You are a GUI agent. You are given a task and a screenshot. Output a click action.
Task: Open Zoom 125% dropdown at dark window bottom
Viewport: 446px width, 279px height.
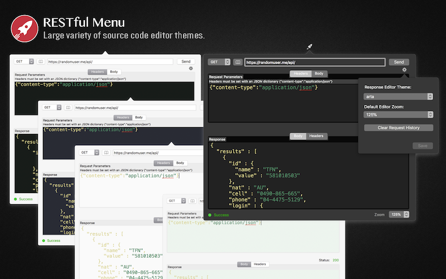[399, 214]
